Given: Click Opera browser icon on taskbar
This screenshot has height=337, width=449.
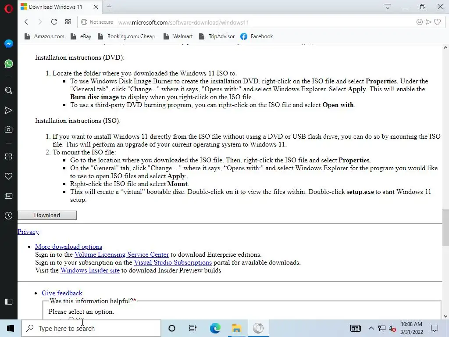Looking at the screenshot, I should point(258,328).
